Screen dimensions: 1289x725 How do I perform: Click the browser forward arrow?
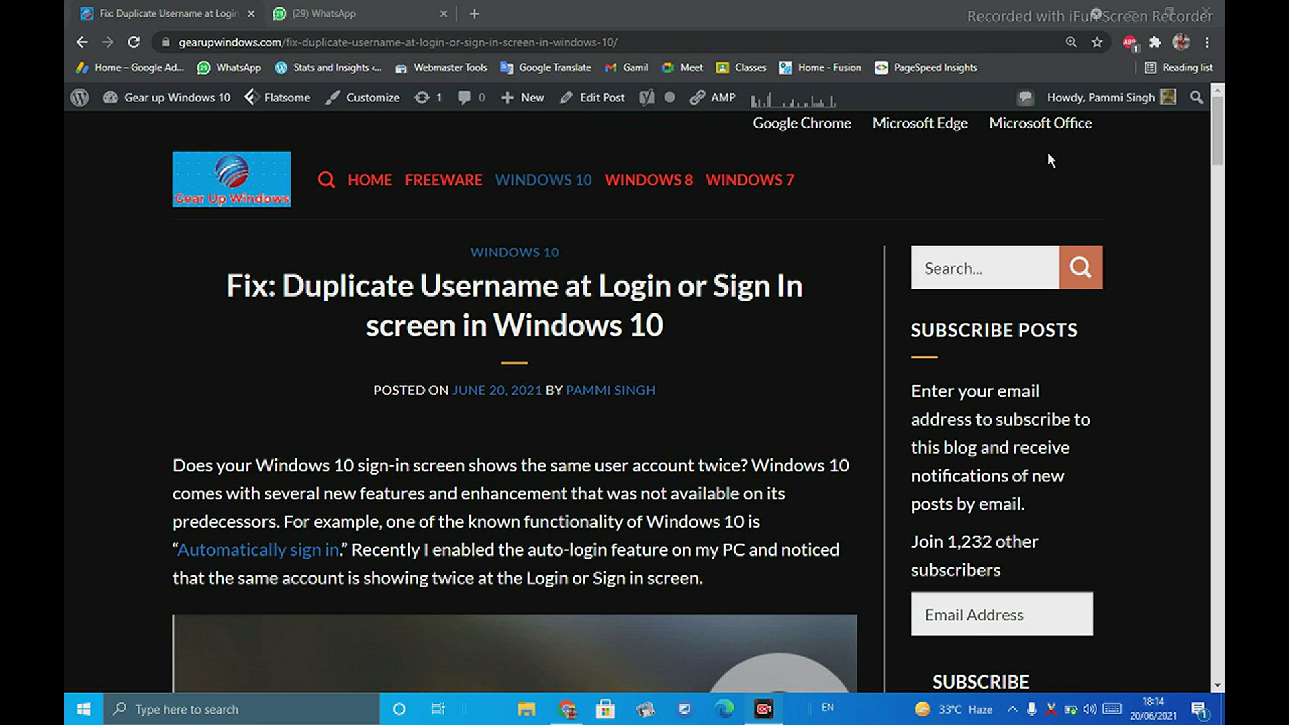coord(107,42)
